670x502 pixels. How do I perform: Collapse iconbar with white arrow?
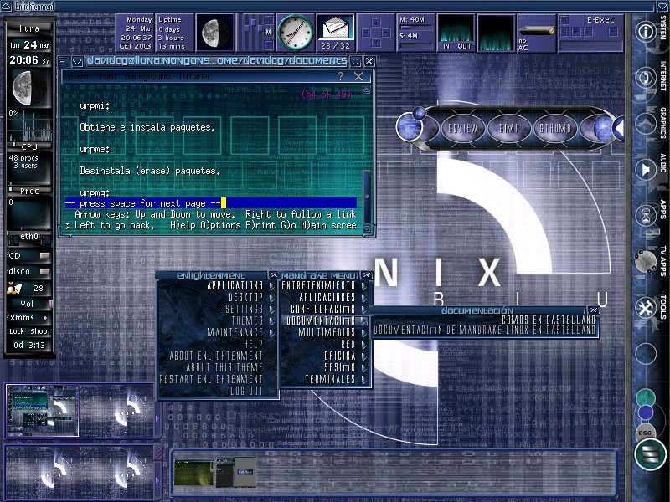(618, 128)
